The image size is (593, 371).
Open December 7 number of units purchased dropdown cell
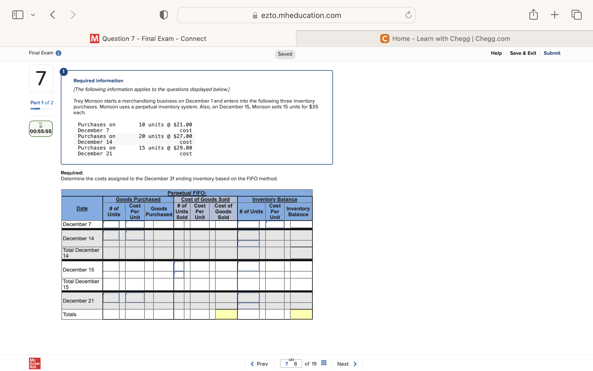(111, 224)
